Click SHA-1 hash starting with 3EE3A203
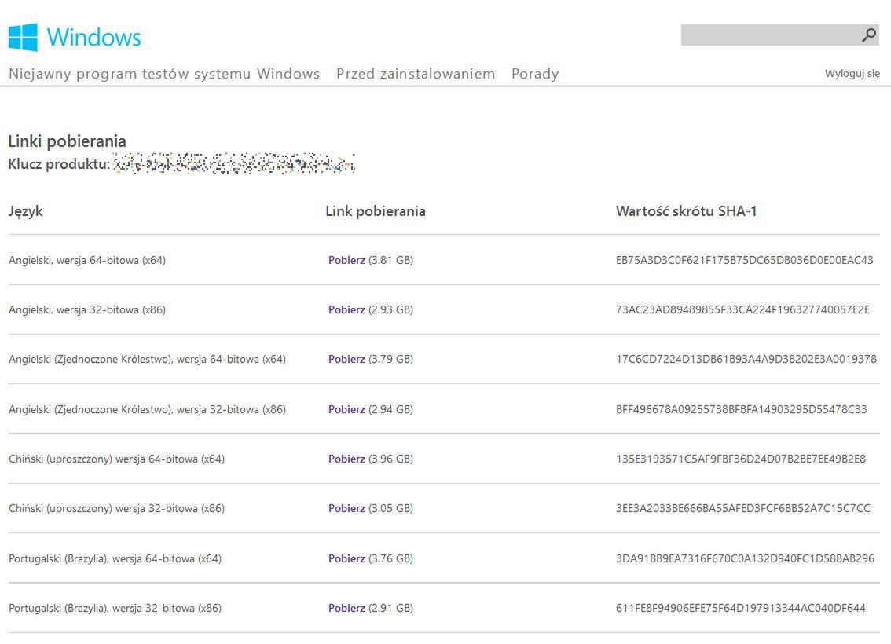Image resolution: width=891 pixels, height=644 pixels. tap(743, 508)
